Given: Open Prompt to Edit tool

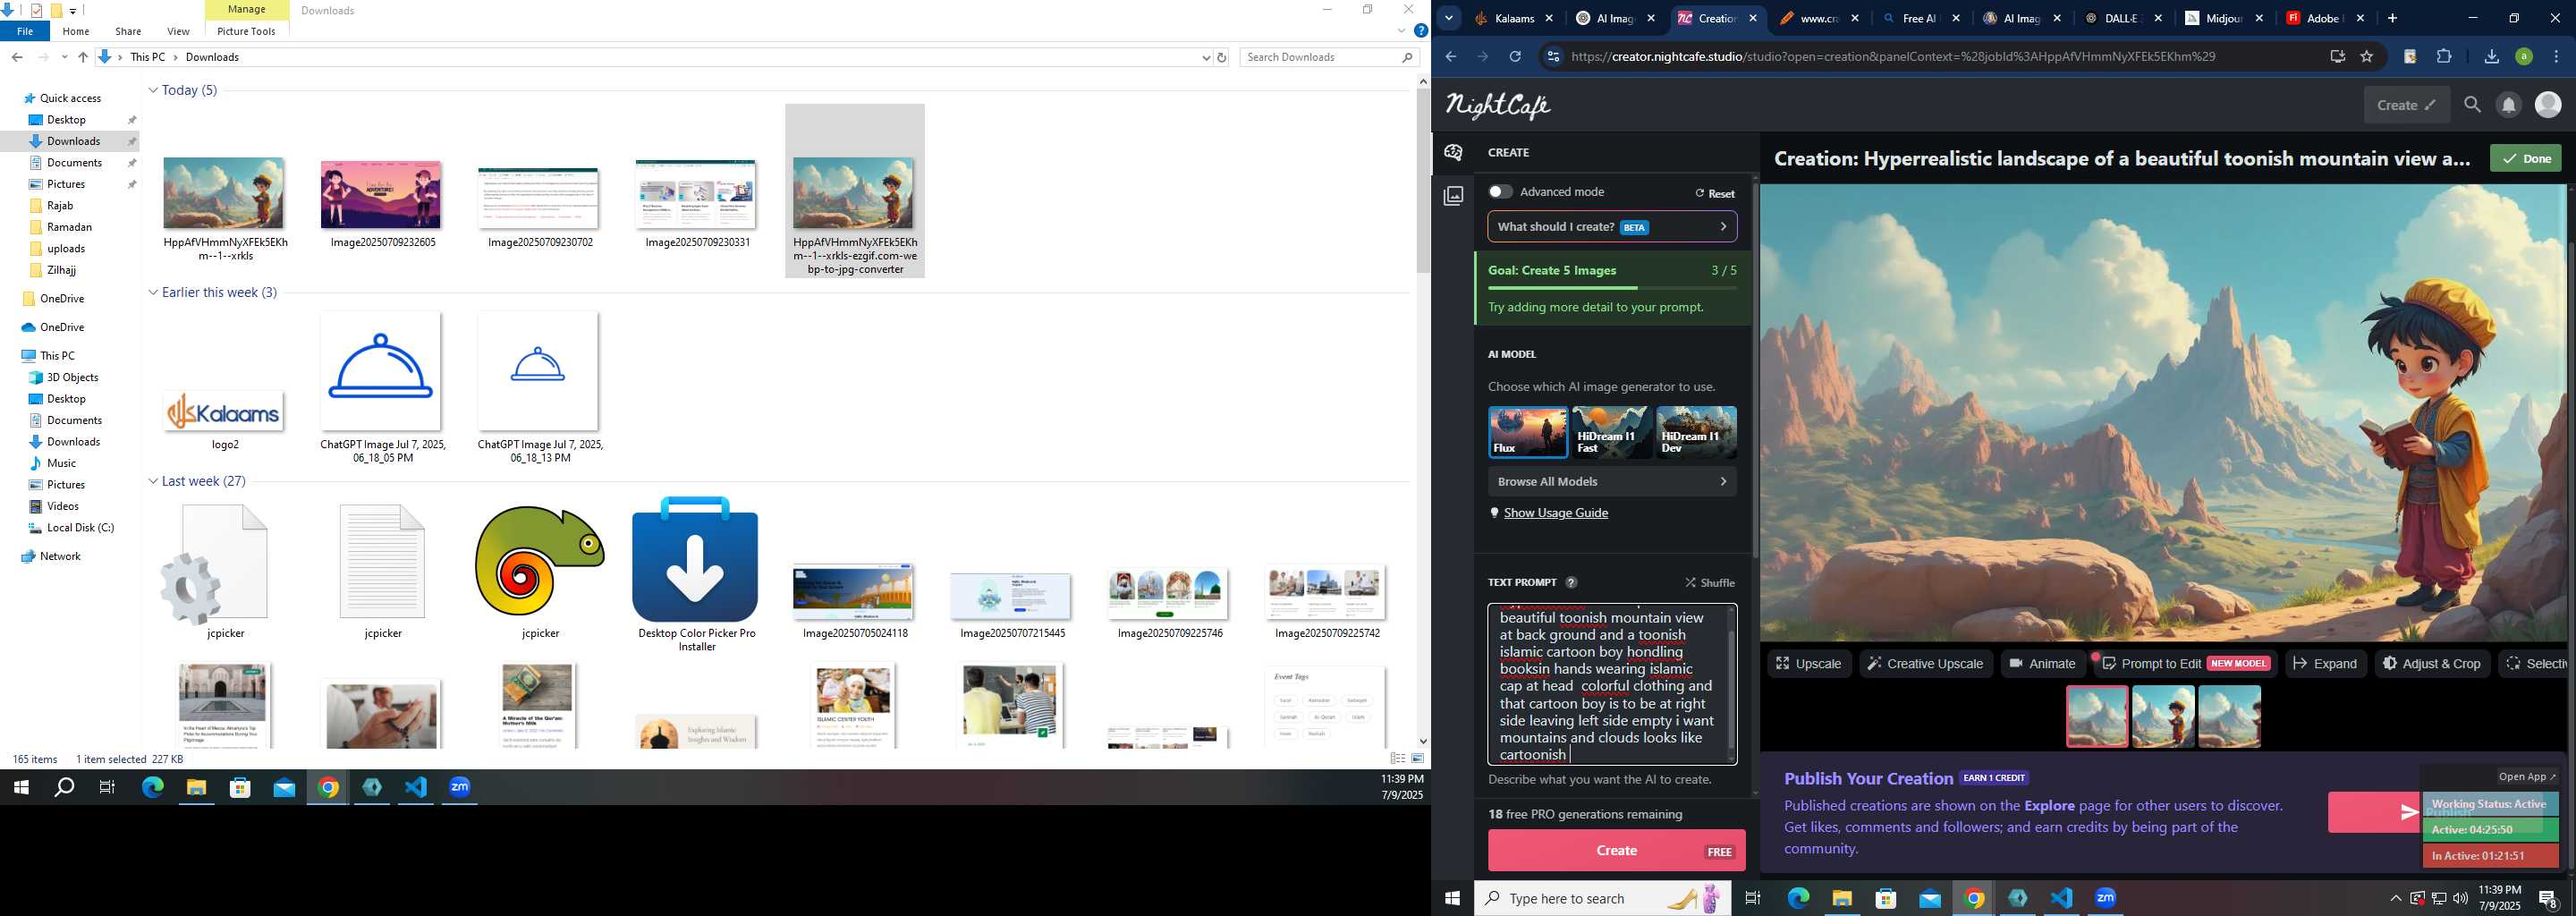Looking at the screenshot, I should point(2185,663).
